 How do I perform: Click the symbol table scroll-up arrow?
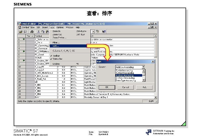[x=156, y=36]
